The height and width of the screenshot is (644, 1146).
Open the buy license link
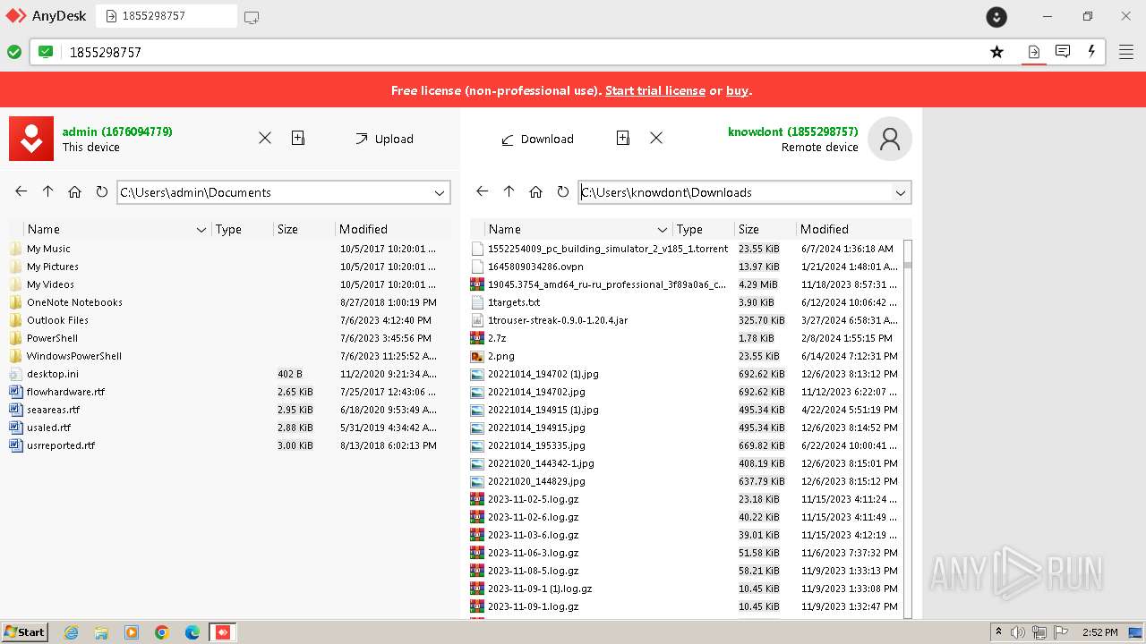[737, 90]
